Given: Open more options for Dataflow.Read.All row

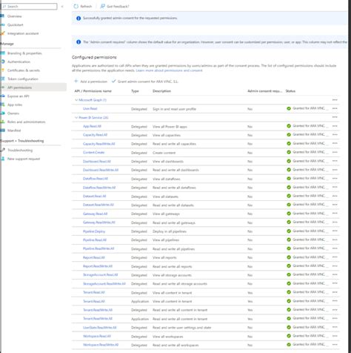Looking at the screenshot, I should click(x=335, y=179).
